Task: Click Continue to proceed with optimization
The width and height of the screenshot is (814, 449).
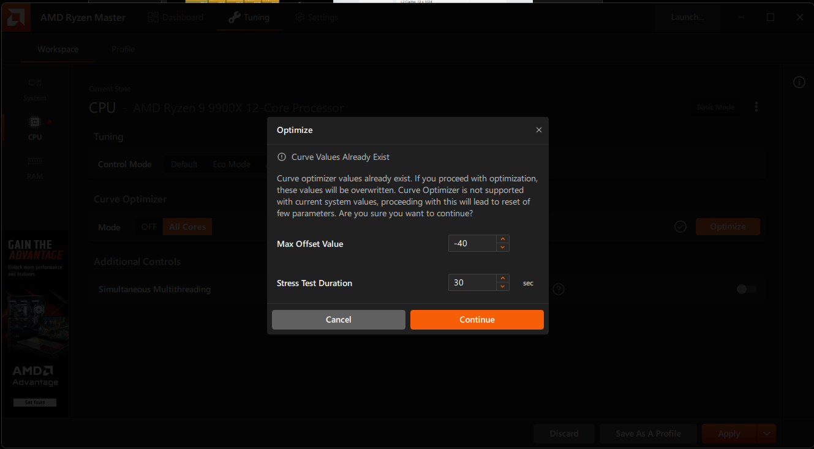Action: (477, 320)
